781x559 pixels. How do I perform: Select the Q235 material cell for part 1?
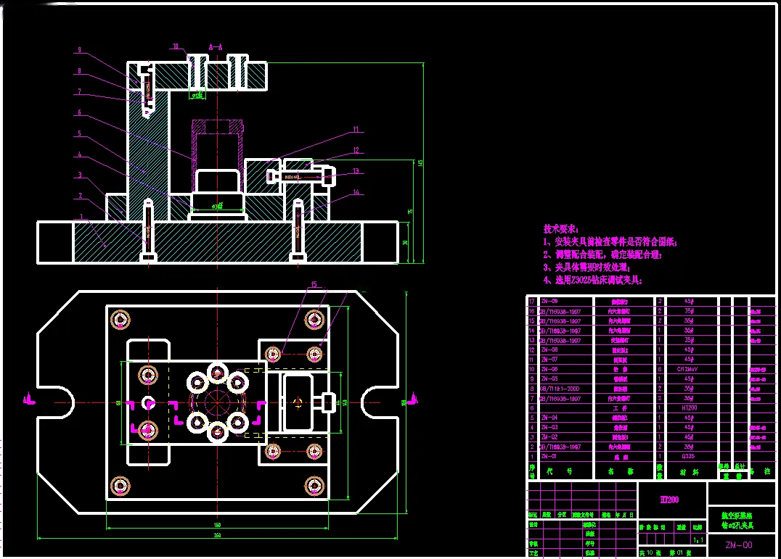688,456
